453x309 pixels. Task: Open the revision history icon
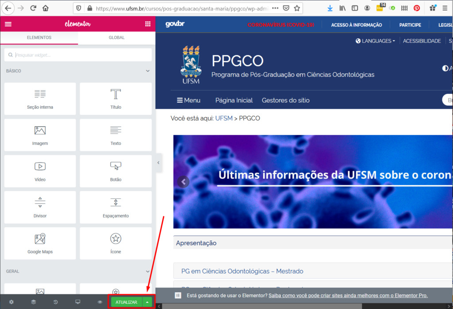click(56, 302)
